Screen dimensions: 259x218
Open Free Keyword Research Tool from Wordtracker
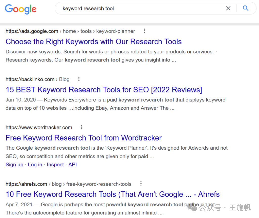click(83, 138)
